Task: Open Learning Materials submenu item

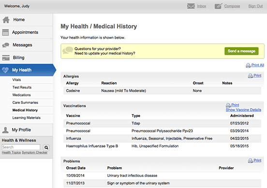Action: pos(27,118)
